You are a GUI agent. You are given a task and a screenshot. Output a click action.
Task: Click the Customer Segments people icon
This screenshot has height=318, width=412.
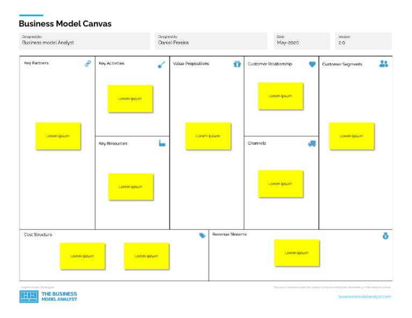point(383,64)
